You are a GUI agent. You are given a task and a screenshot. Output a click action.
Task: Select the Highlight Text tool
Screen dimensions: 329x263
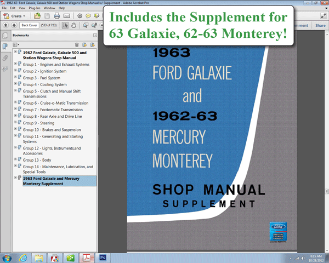click(x=97, y=16)
